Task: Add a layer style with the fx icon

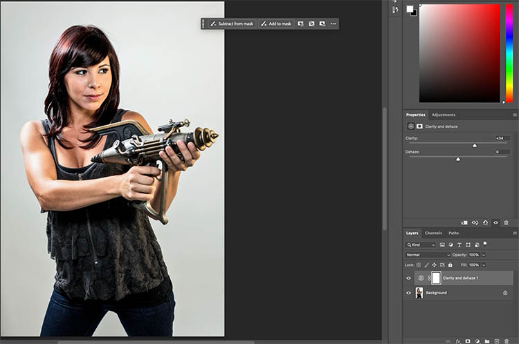Action: click(458, 341)
